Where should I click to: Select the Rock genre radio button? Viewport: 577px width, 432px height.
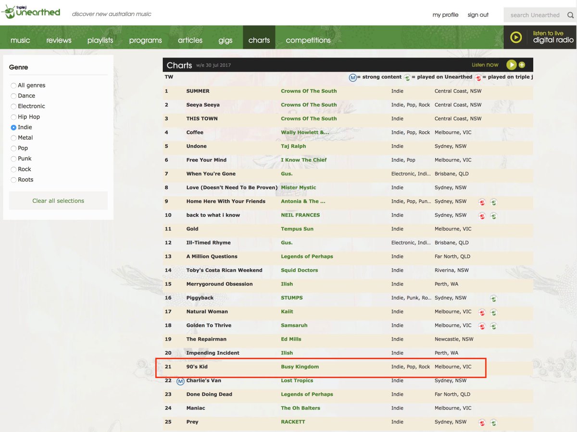[x=13, y=170]
